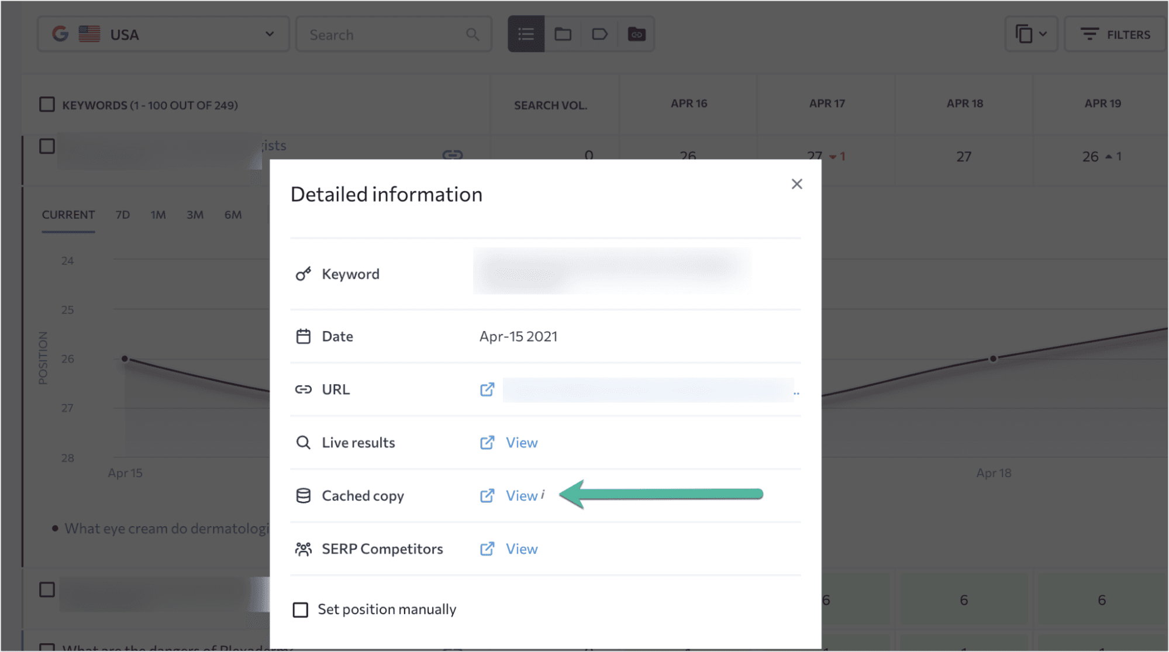
Task: Check the first keyword row checkbox
Action: [x=47, y=146]
